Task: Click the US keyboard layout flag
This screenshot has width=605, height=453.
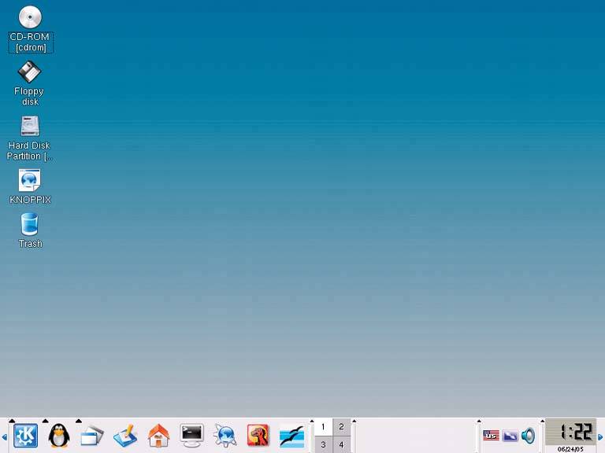Action: tap(491, 435)
